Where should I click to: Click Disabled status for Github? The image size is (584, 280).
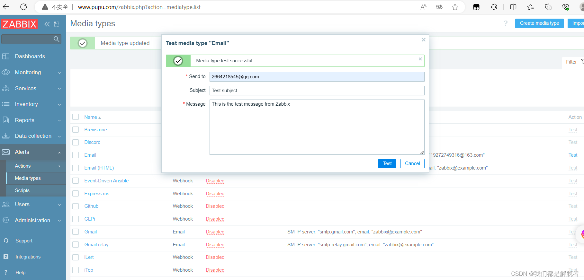[215, 206]
